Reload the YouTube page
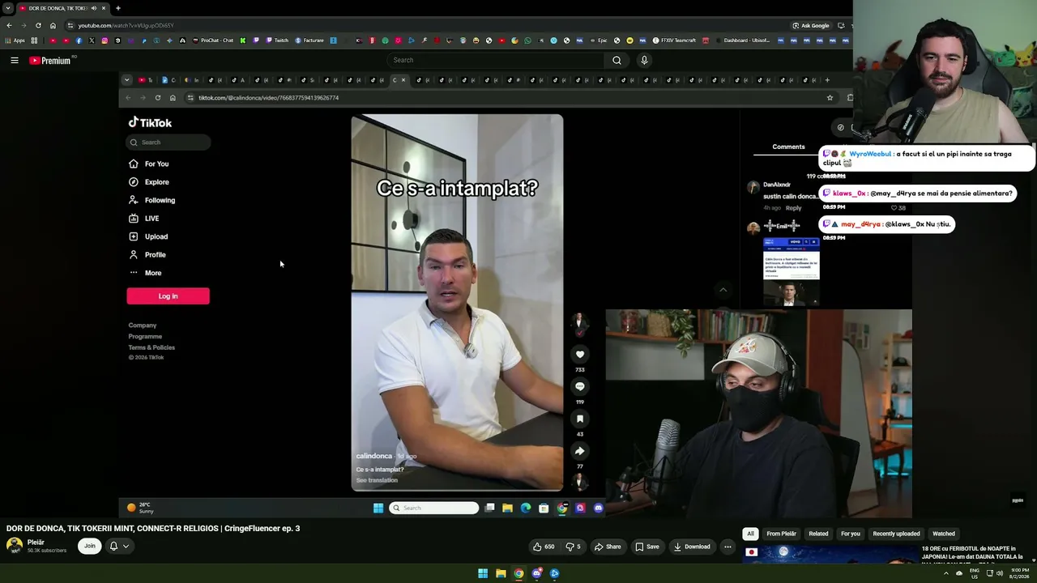 [x=38, y=25]
